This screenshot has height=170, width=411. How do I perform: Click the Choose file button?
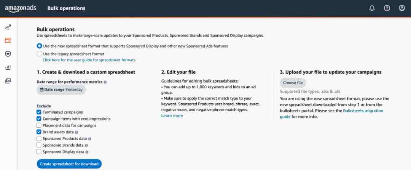tap(293, 83)
